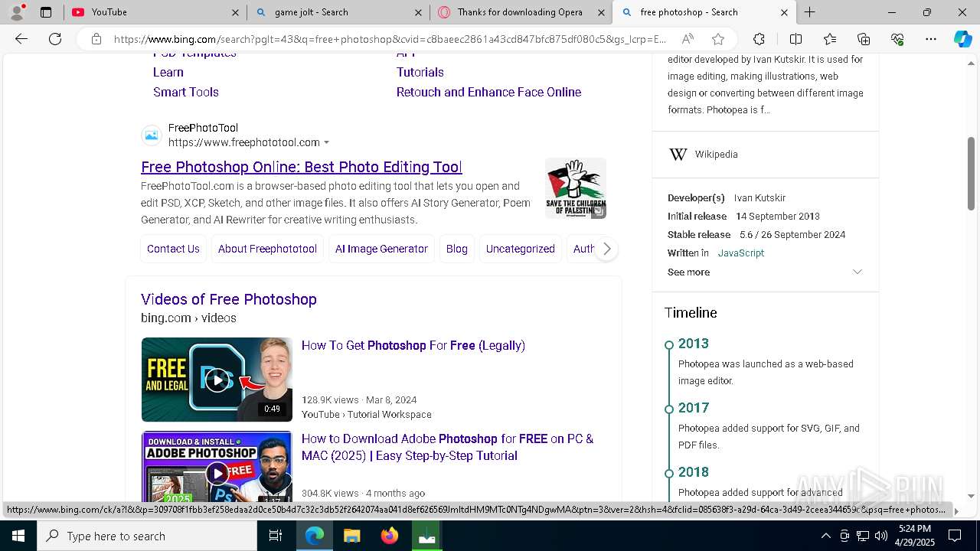Open Favorites list icon
This screenshot has width=980, height=551.
(x=830, y=39)
